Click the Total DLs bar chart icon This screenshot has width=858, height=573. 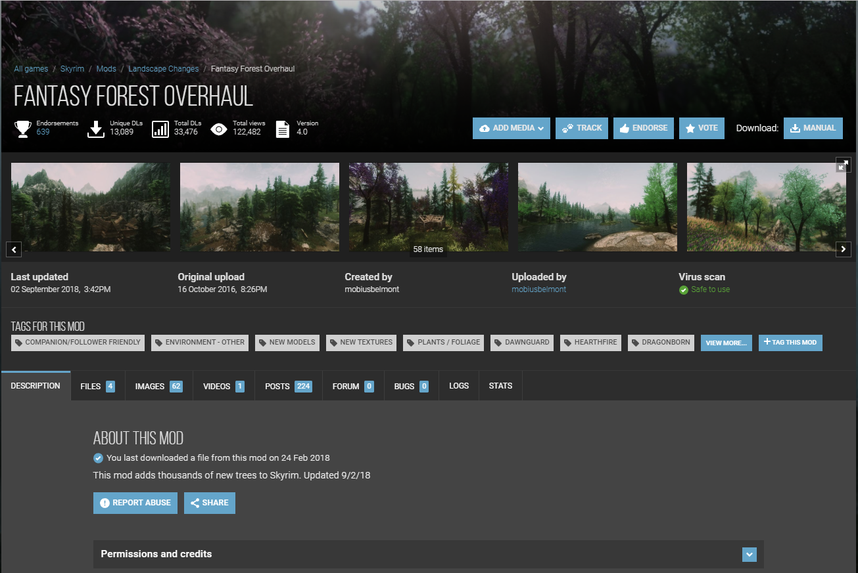coord(160,129)
